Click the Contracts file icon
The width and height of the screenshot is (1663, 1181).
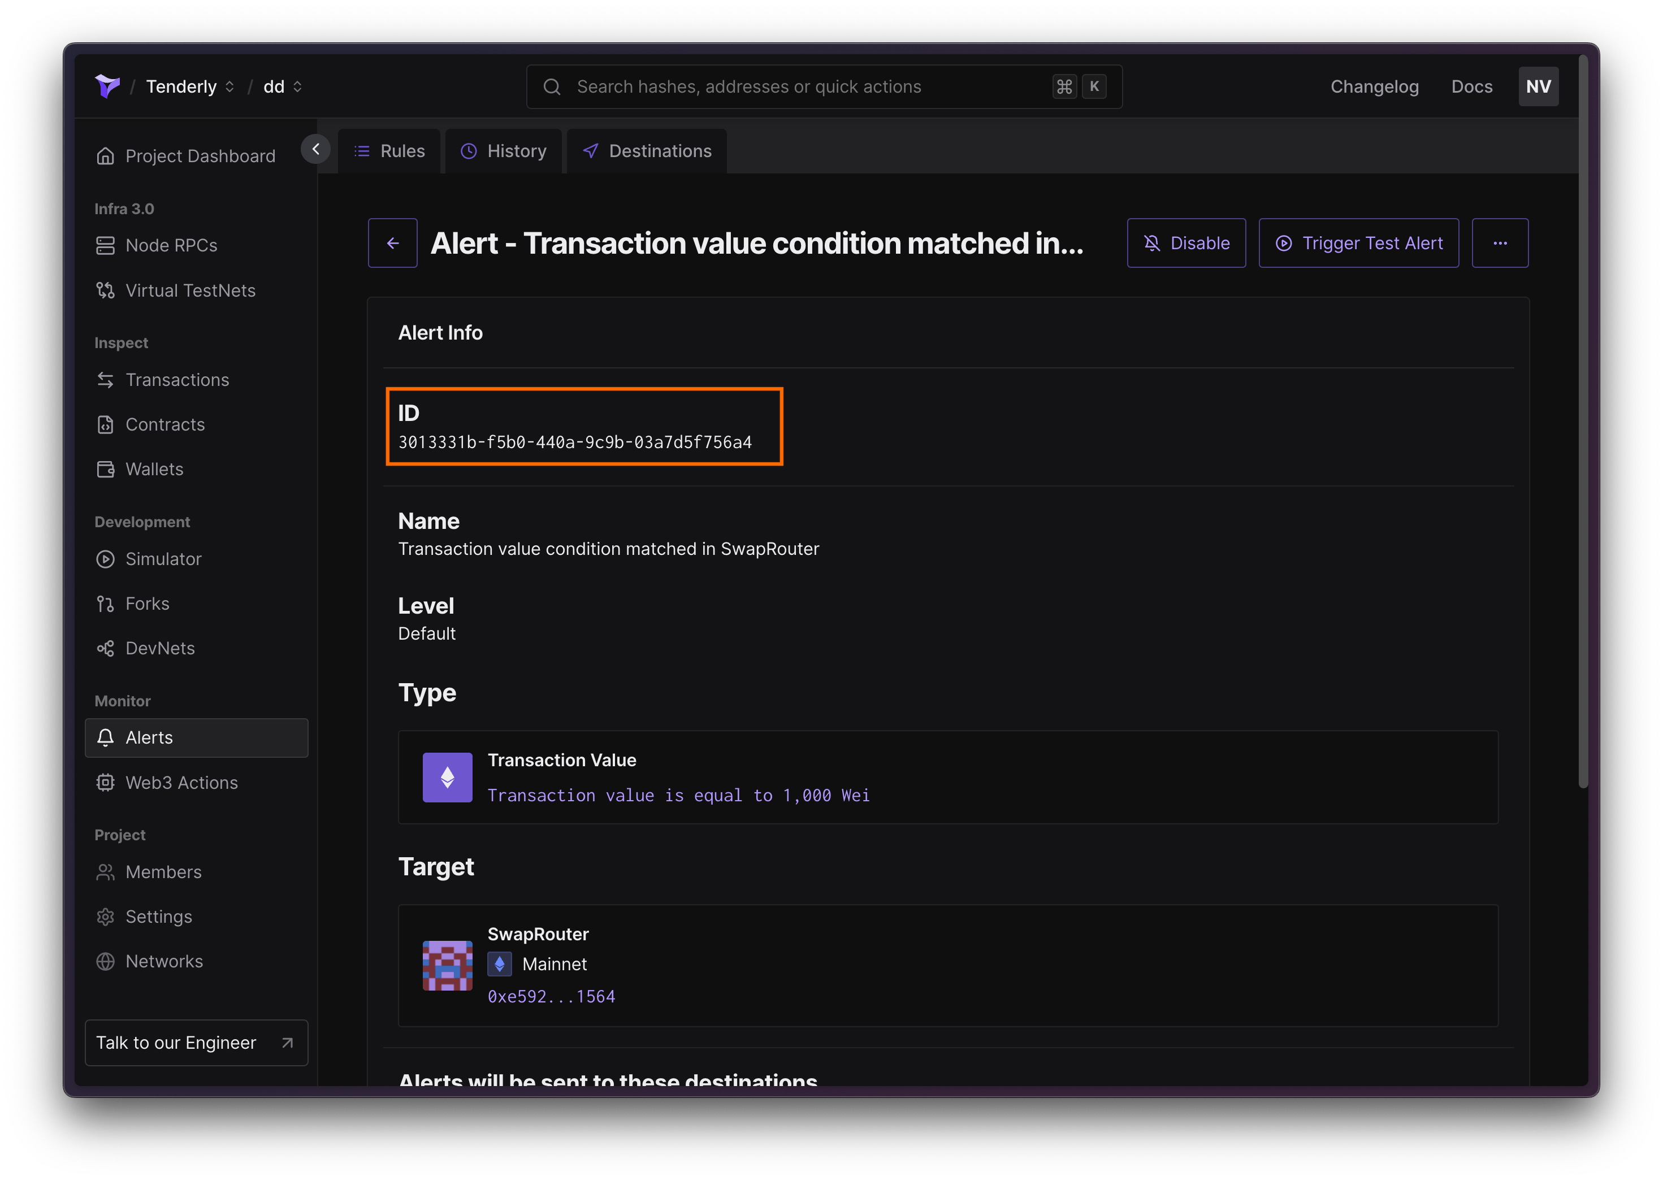tap(106, 424)
